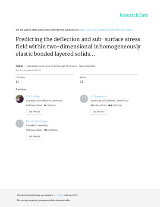The width and height of the screenshot is (160, 207).
Task: Click M. Teodorescu's placeholder avatar icon
Action: point(84,99)
